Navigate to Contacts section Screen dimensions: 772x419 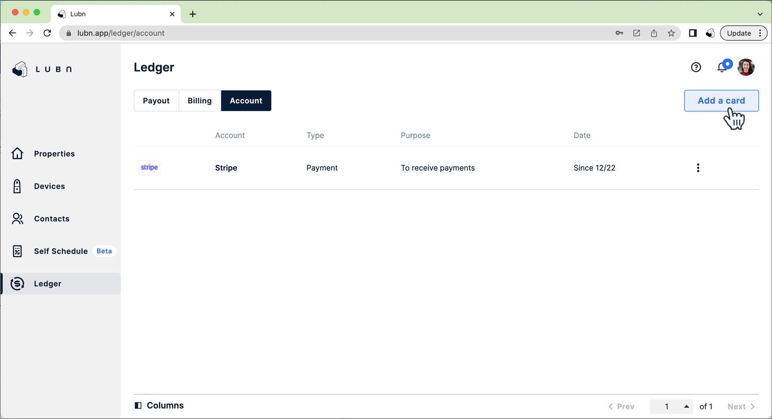(51, 219)
